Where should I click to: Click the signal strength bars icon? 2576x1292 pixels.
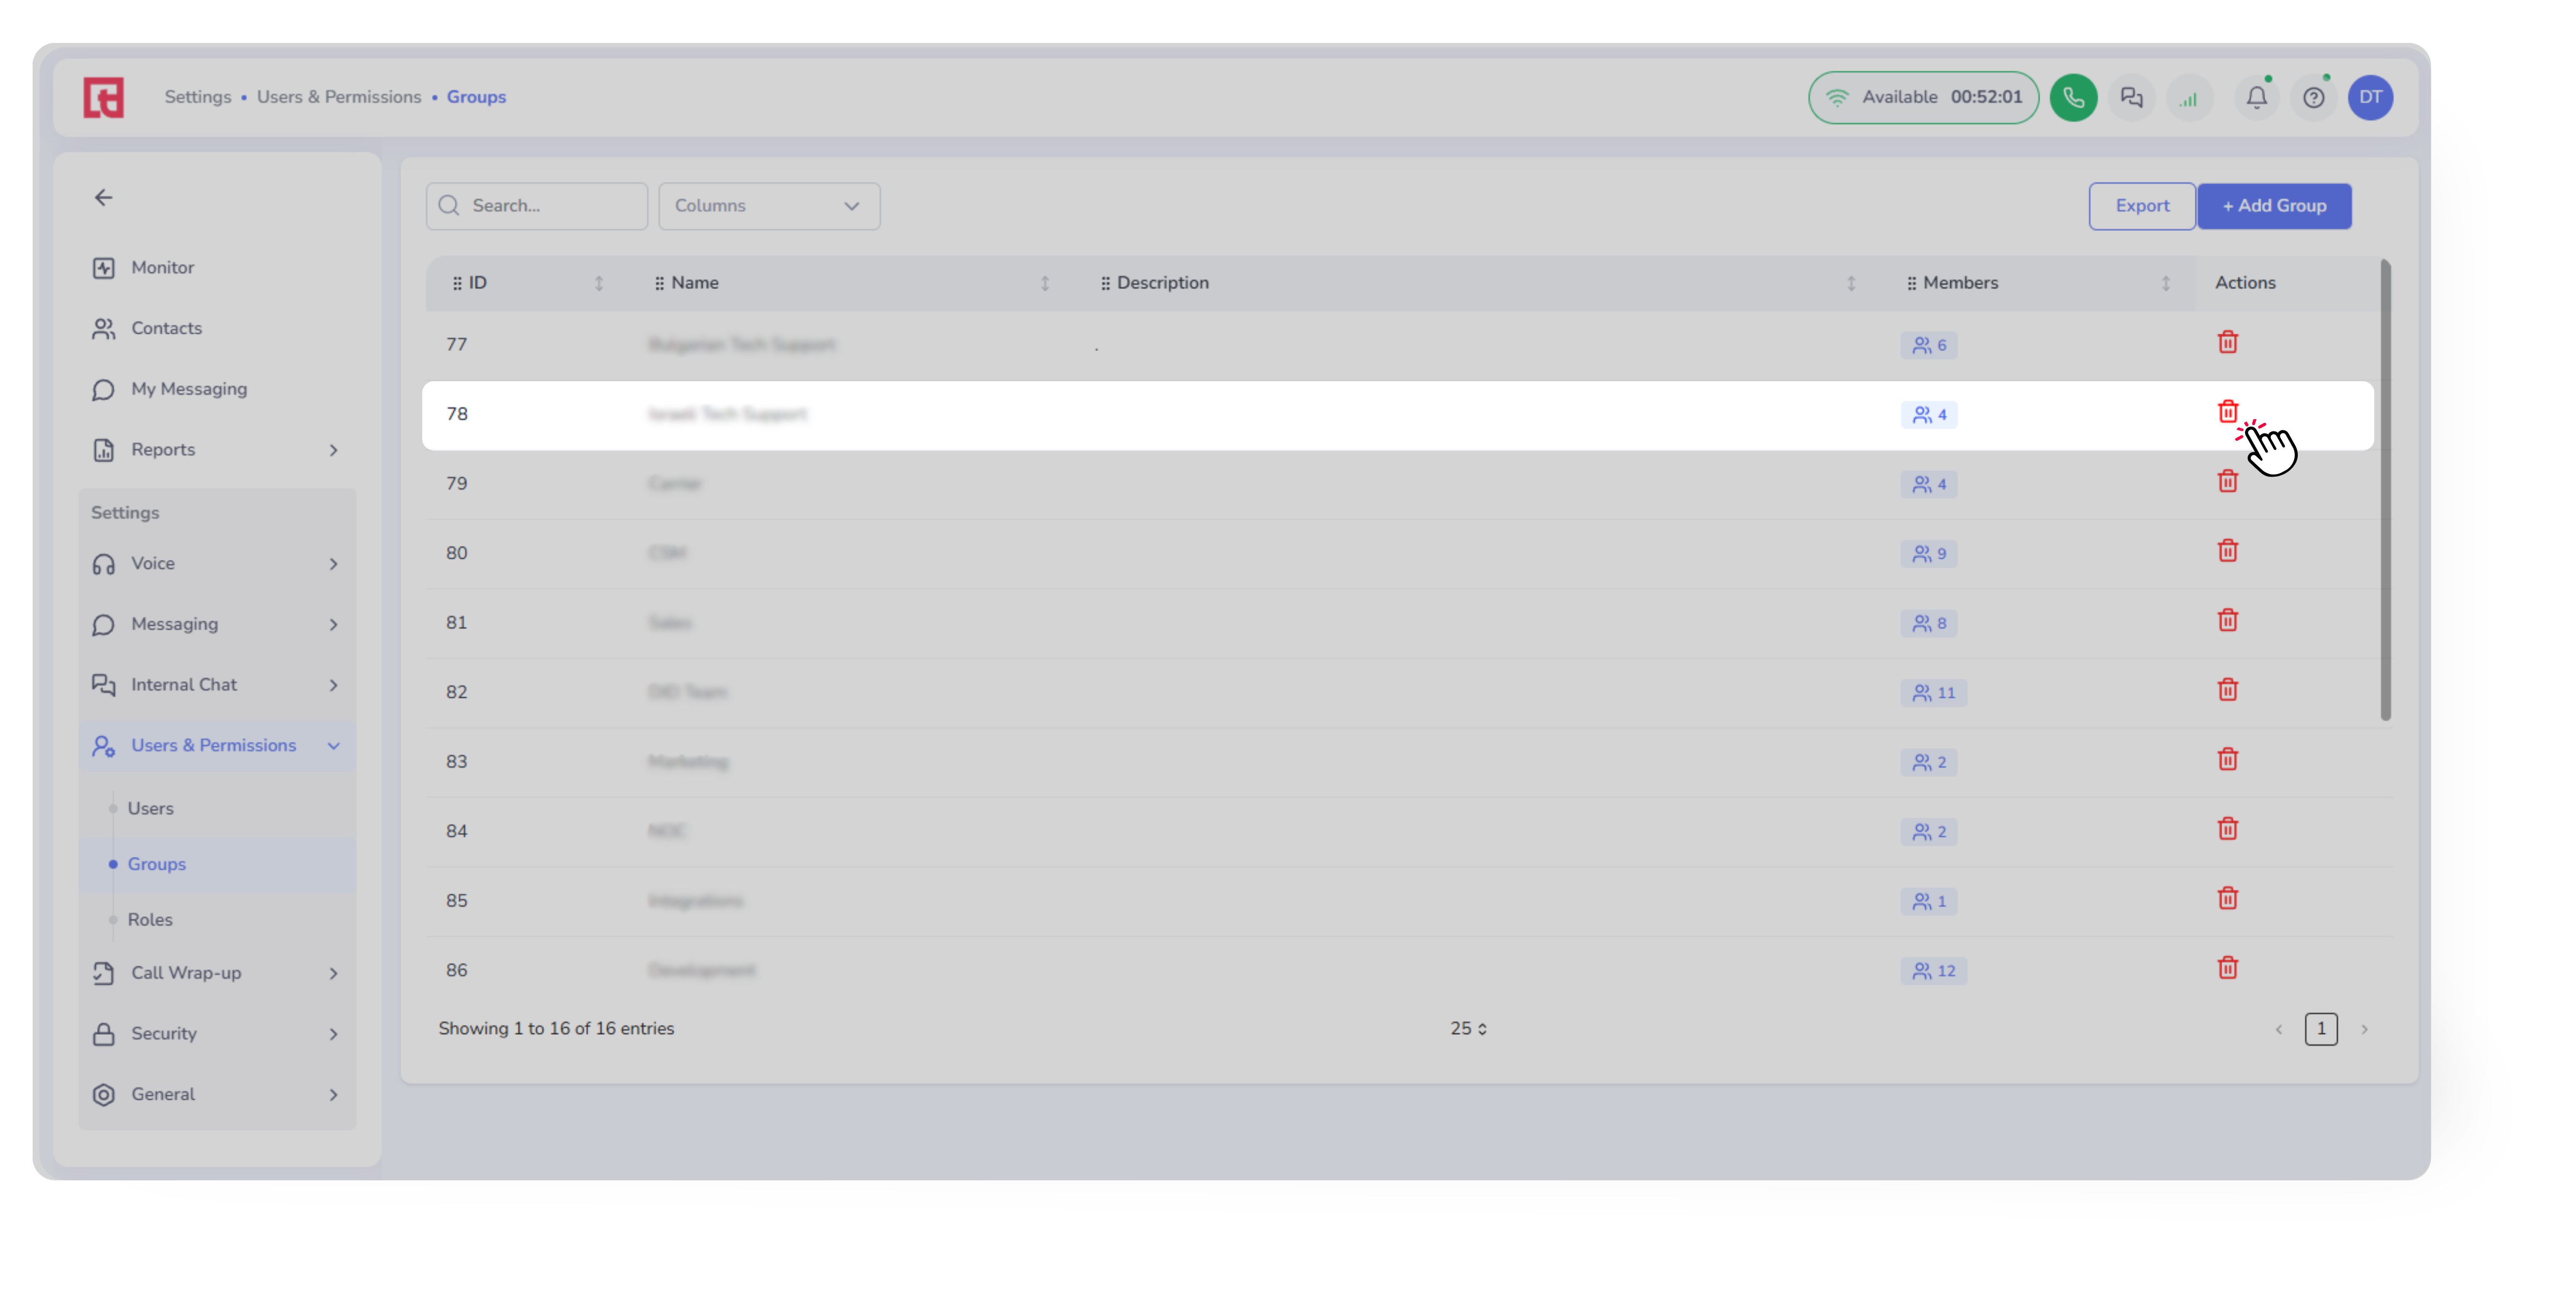pos(2189,98)
